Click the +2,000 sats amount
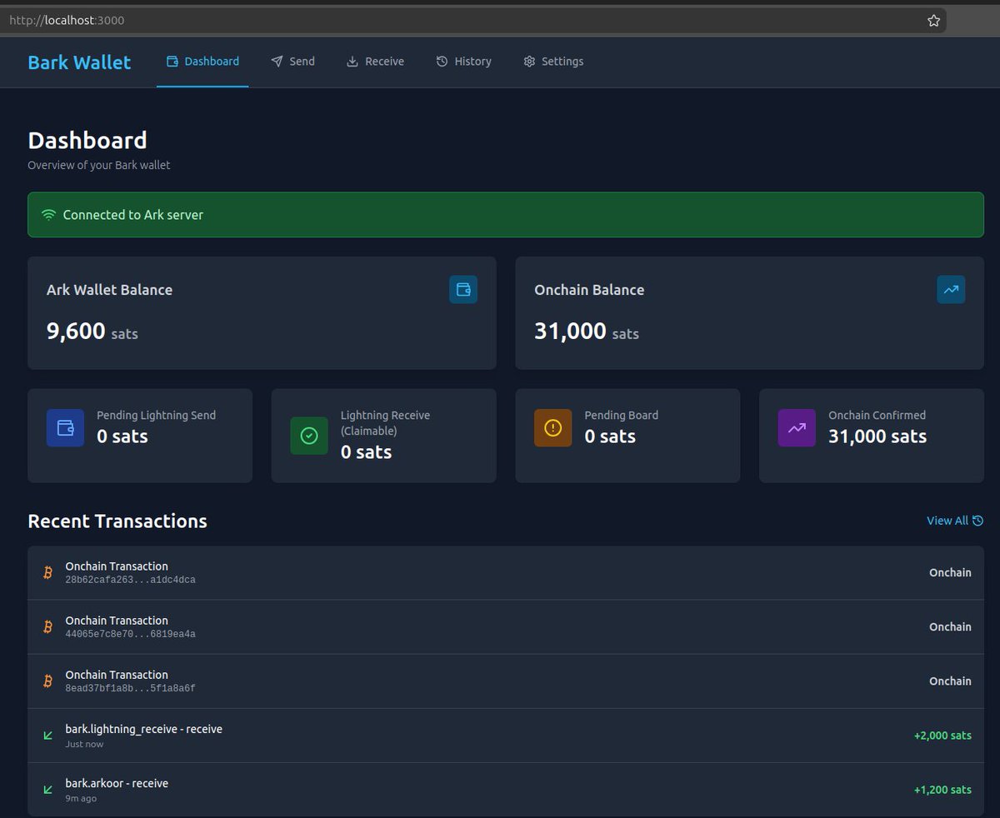 pos(942,736)
